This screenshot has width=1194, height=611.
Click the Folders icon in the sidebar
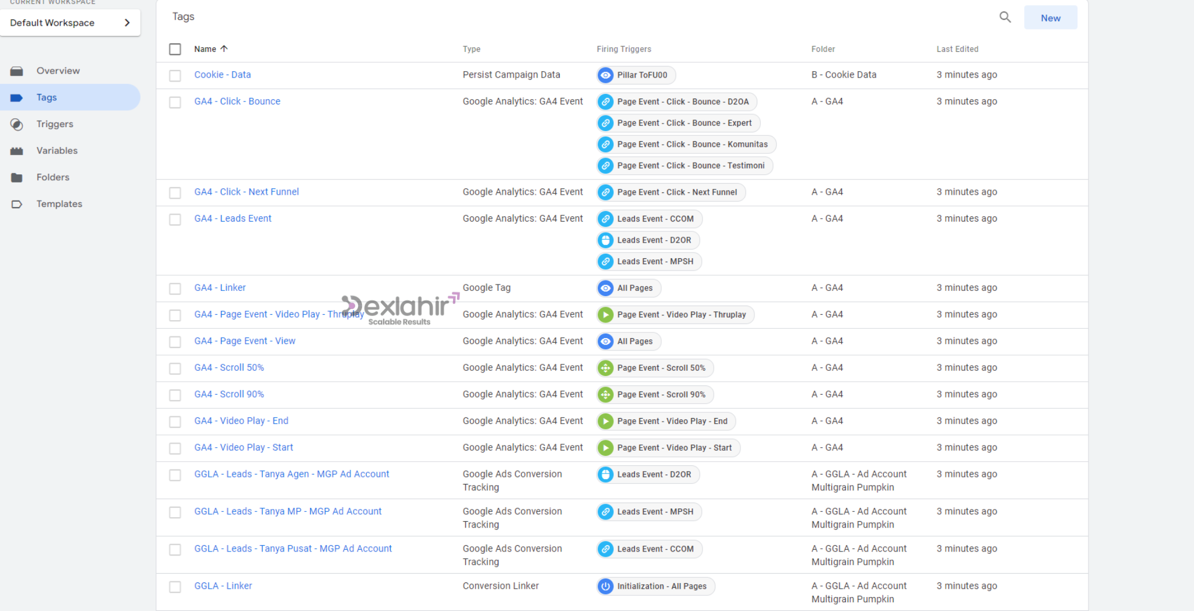(17, 178)
